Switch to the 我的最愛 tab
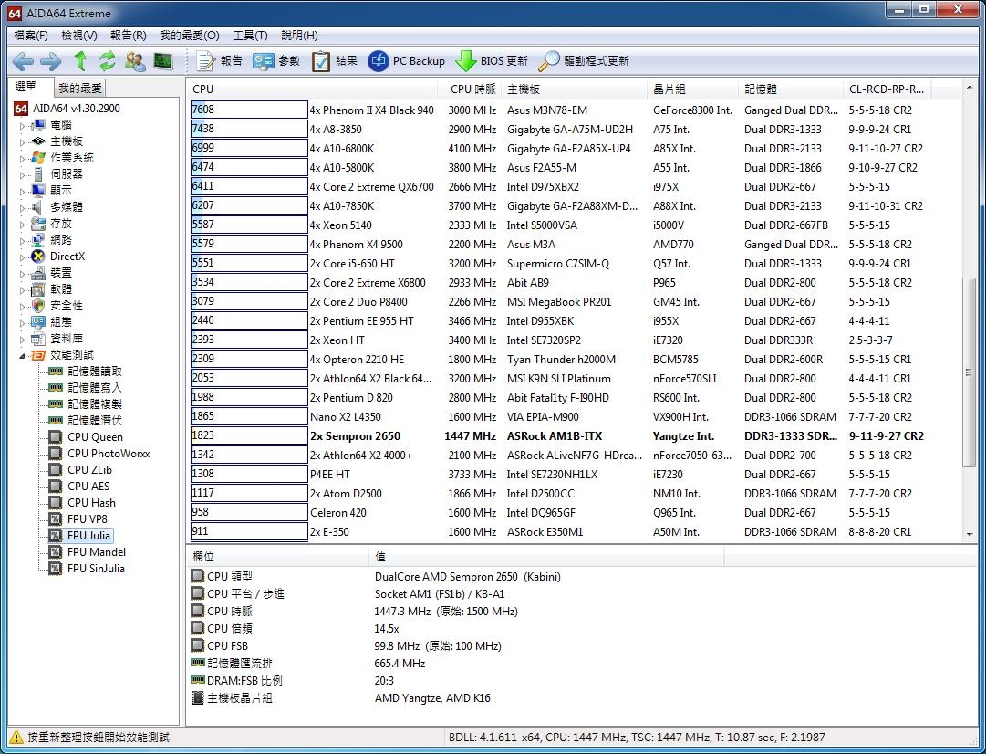Image resolution: width=986 pixels, height=754 pixels. (x=80, y=89)
